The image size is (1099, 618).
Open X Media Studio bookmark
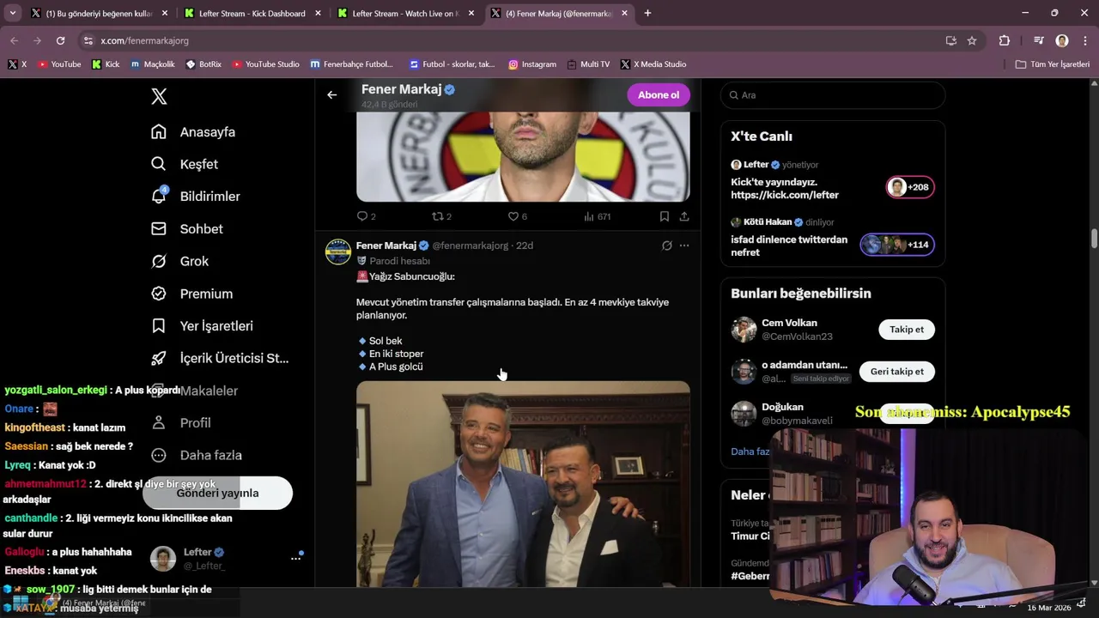(x=653, y=64)
